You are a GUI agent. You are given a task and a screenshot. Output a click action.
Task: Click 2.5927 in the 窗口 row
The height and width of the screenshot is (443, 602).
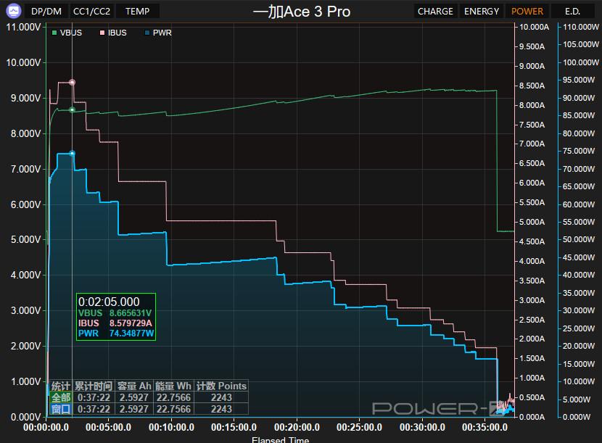click(x=134, y=409)
